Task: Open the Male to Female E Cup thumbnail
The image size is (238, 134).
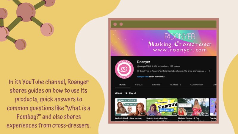Action: 193,107
